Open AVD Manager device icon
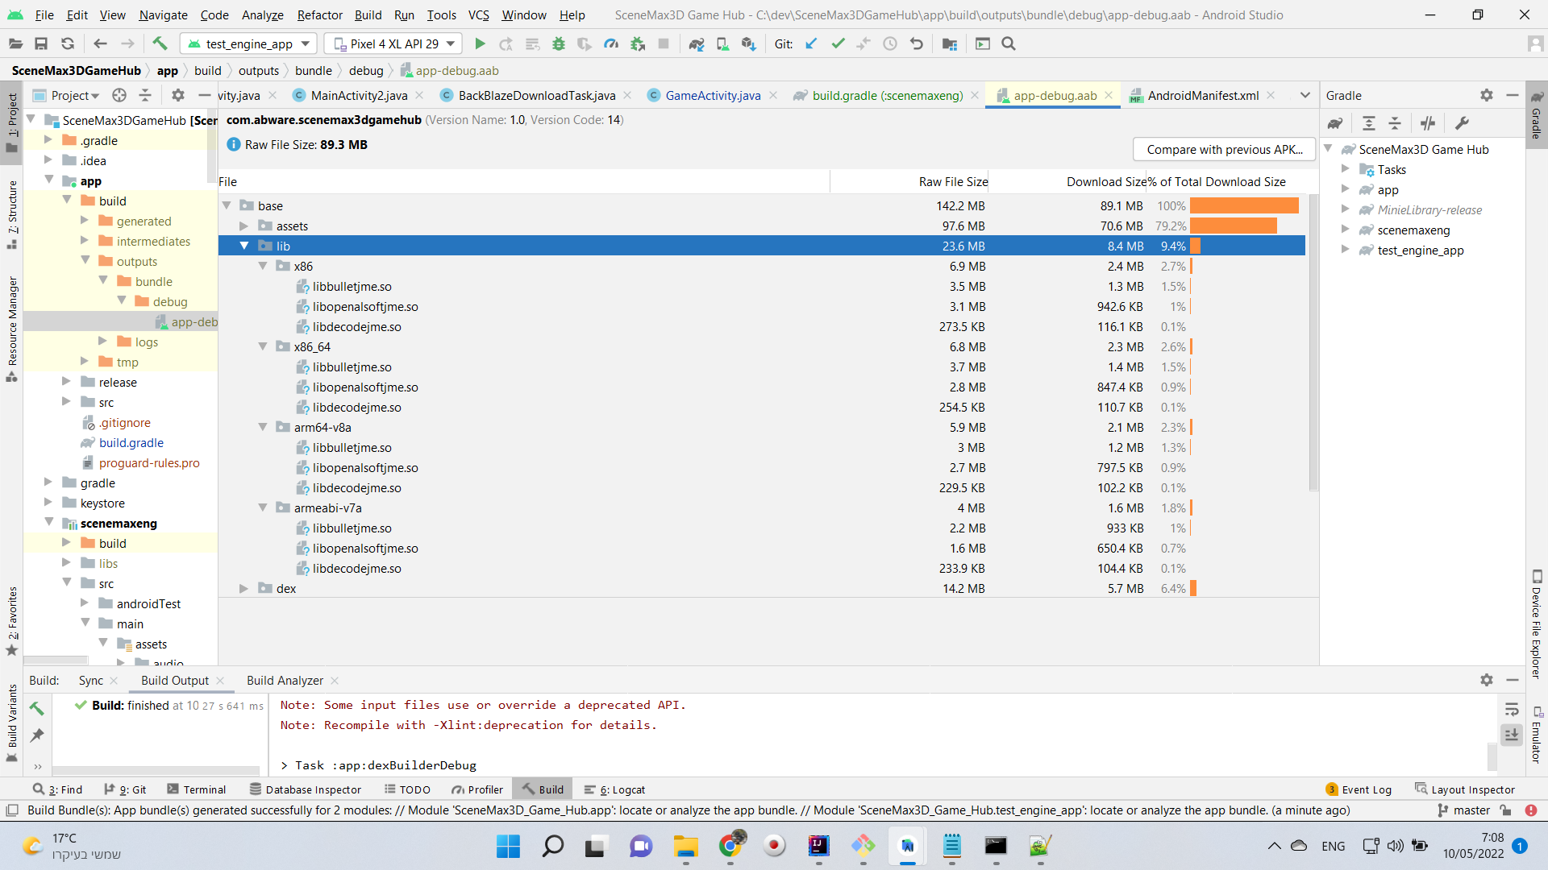This screenshot has width=1548, height=870. click(722, 44)
